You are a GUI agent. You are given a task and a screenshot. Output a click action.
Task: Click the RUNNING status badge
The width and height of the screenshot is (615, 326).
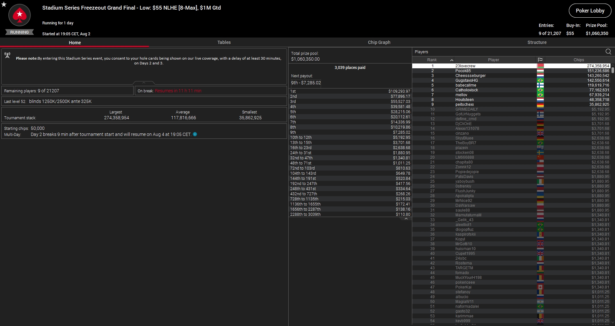coord(20,32)
